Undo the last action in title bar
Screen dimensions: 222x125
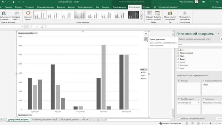(3, 2)
